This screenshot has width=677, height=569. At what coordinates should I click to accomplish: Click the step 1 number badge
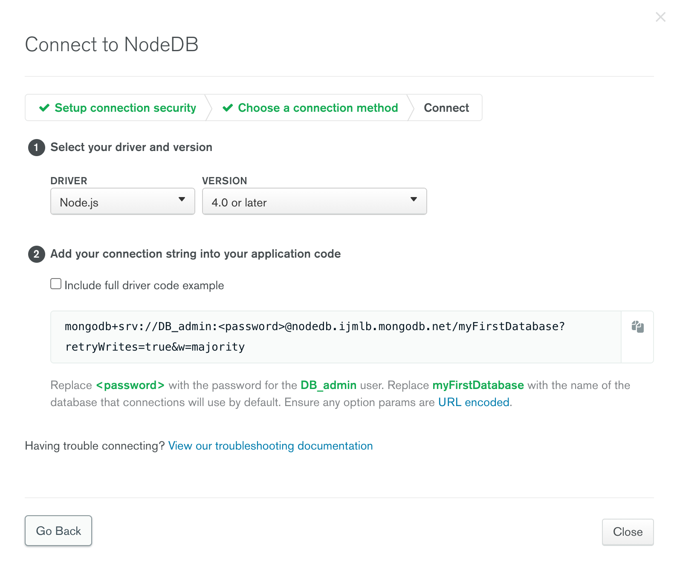pyautogui.click(x=37, y=148)
